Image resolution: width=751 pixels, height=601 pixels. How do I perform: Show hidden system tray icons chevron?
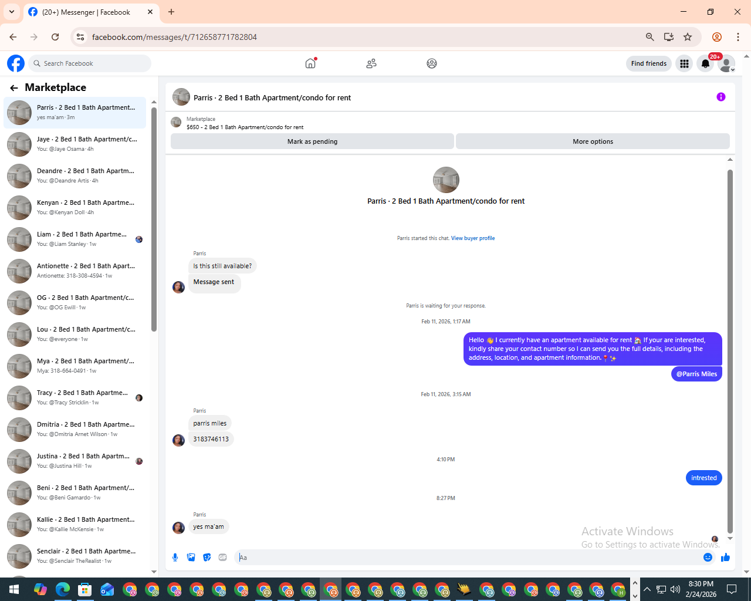coord(647,589)
